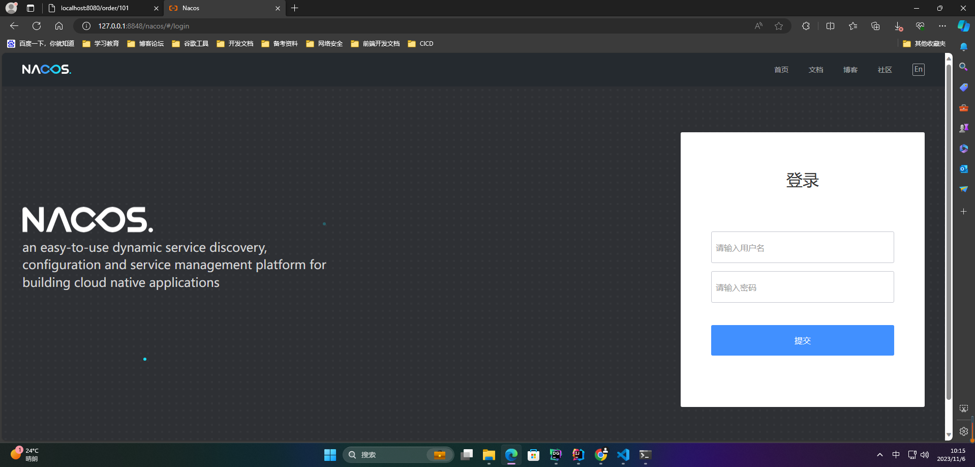
Task: Expand the 前端开发文档 bookmark folder
Action: (x=375, y=44)
